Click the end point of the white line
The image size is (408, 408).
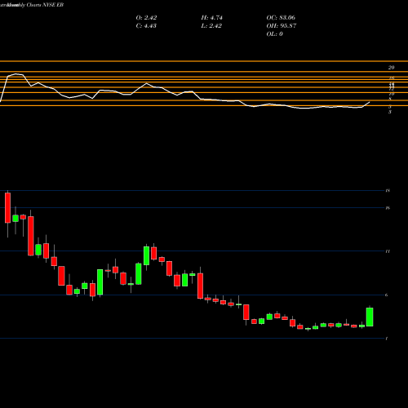(370, 102)
